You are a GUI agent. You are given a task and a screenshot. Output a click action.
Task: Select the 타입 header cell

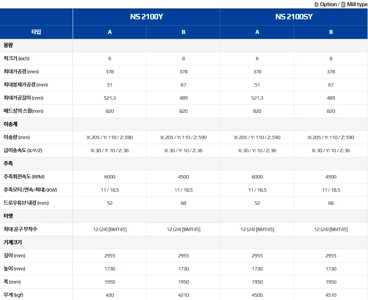tap(37, 32)
